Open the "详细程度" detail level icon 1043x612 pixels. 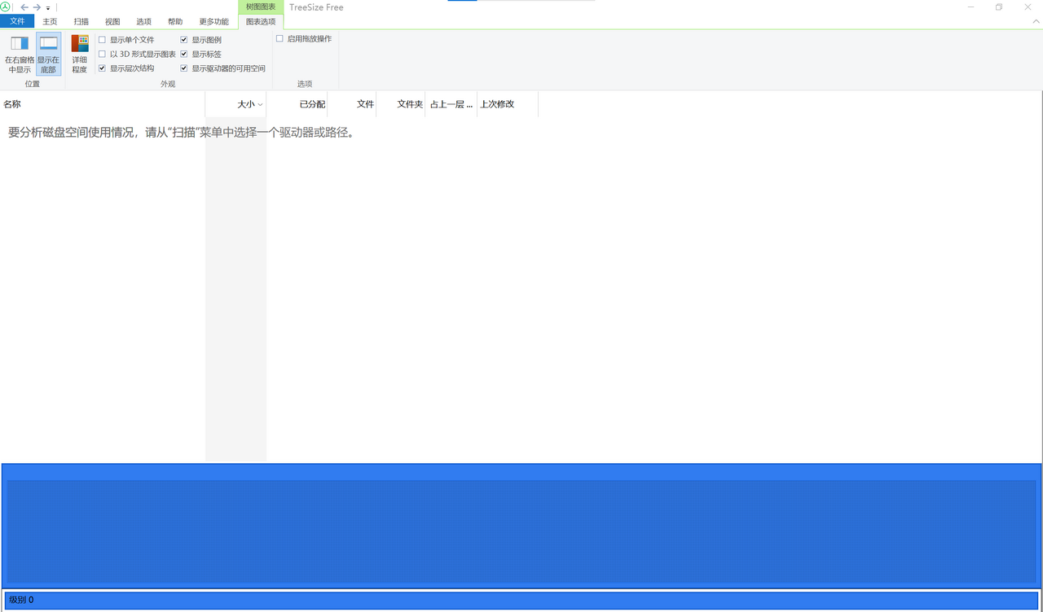(x=79, y=54)
